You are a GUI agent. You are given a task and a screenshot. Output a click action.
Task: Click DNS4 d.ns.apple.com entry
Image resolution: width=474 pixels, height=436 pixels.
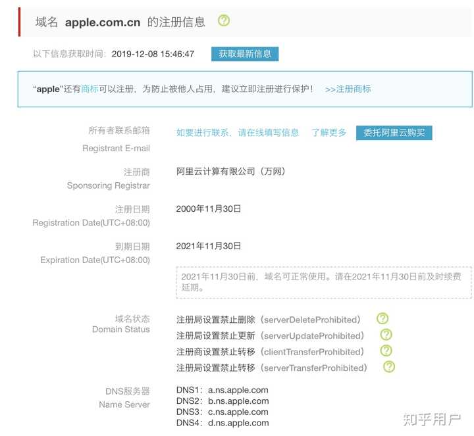coord(223,423)
